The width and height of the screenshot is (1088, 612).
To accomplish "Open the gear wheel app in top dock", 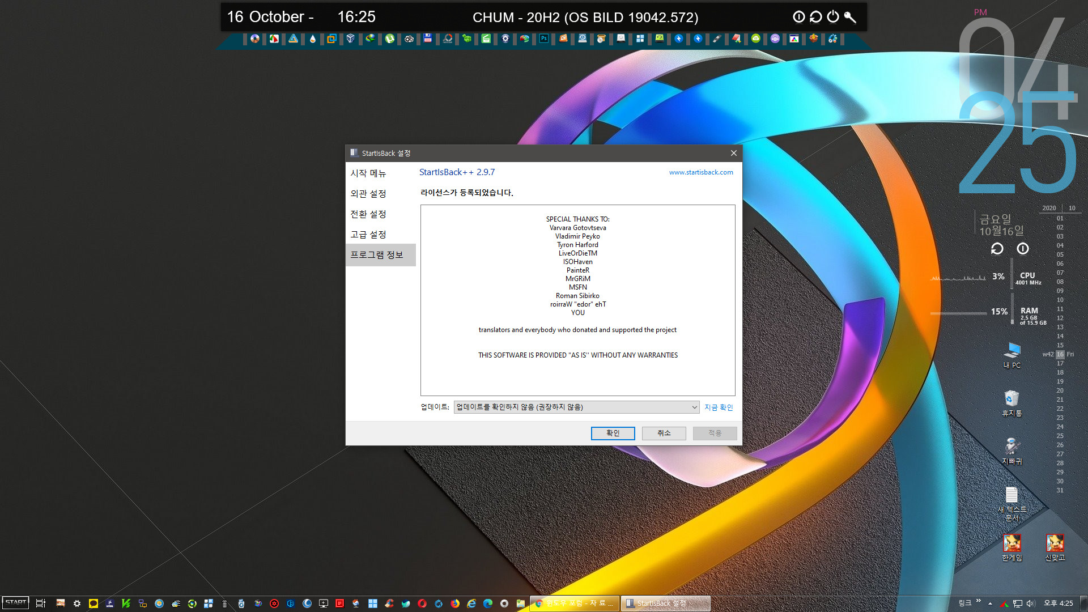I will click(x=505, y=39).
